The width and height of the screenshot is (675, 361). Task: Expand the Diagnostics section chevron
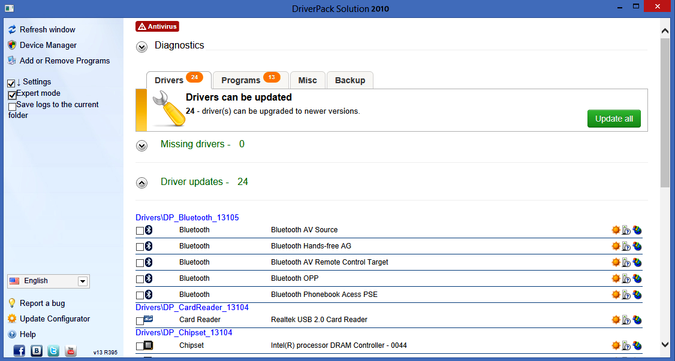tap(141, 47)
